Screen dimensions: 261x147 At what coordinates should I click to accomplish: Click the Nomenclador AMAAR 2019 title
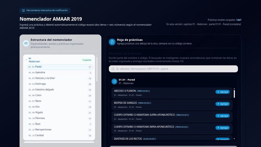51,19
